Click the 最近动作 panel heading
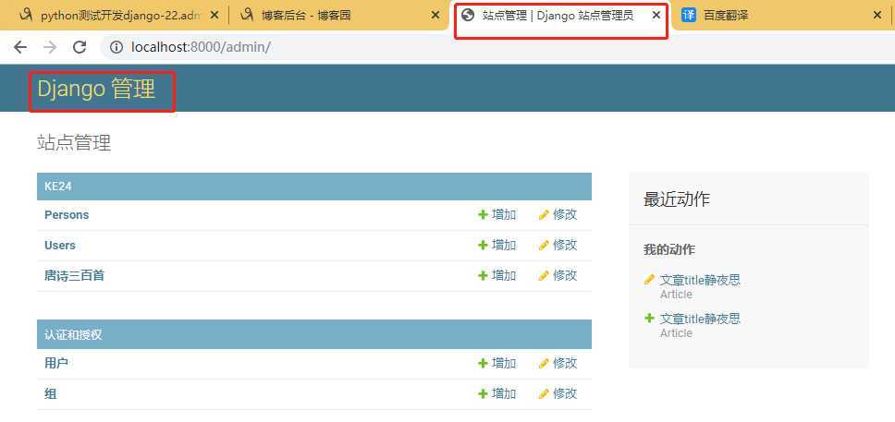Screen dimensions: 895x422 (677, 199)
